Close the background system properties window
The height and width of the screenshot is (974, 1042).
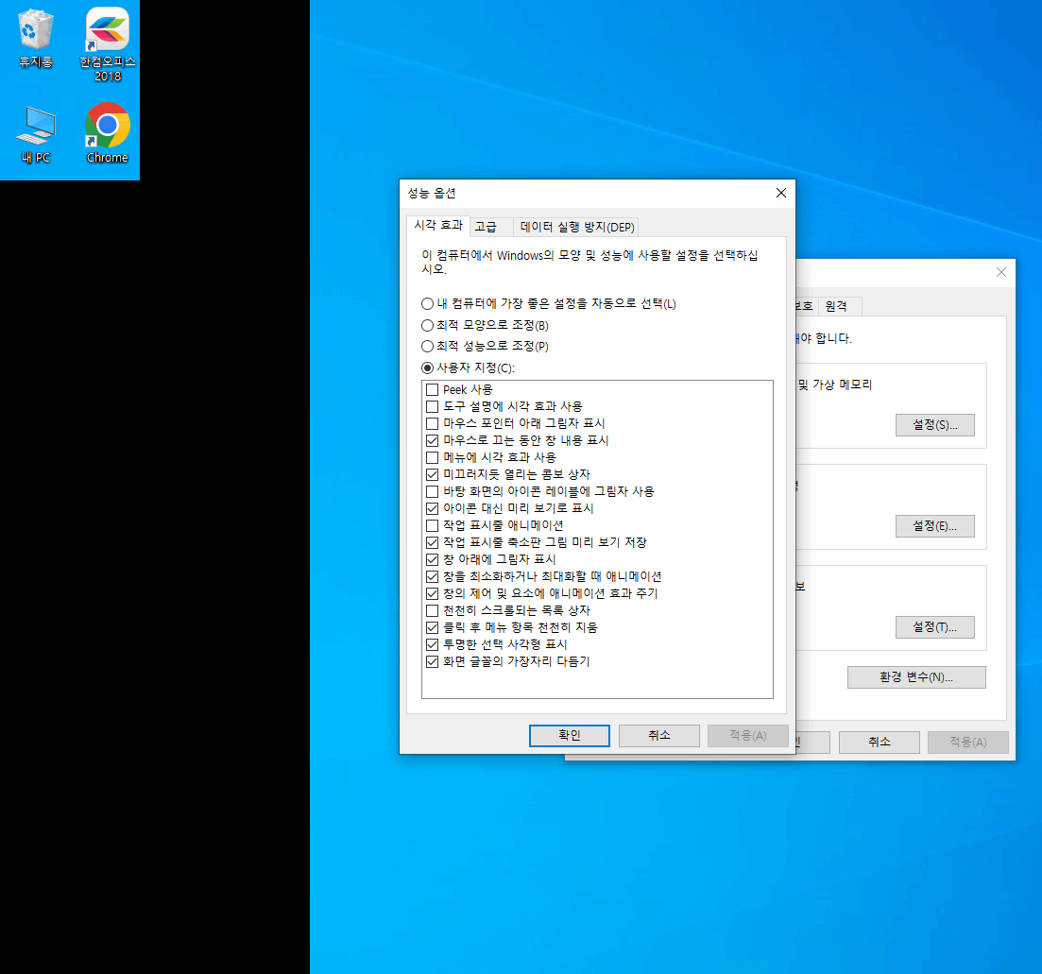[x=1001, y=272]
